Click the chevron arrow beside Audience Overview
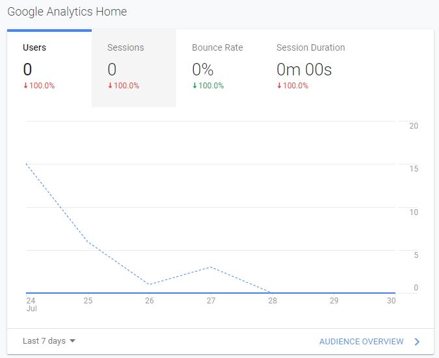Screen dimensions: 439x358 [x=417, y=342]
